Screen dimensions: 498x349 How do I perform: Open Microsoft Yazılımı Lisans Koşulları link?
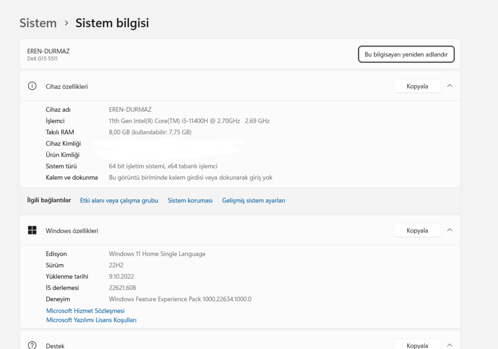91,320
